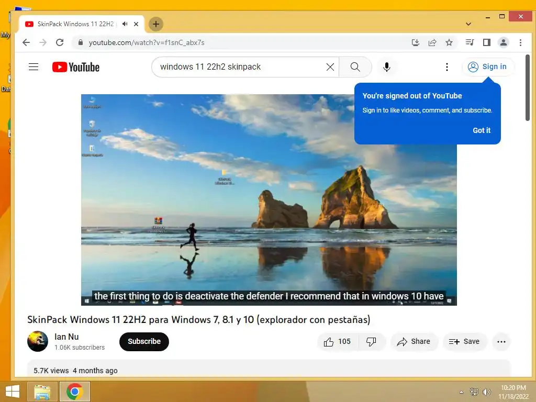The width and height of the screenshot is (536, 402).
Task: Open the network tray icon
Action: (474, 392)
